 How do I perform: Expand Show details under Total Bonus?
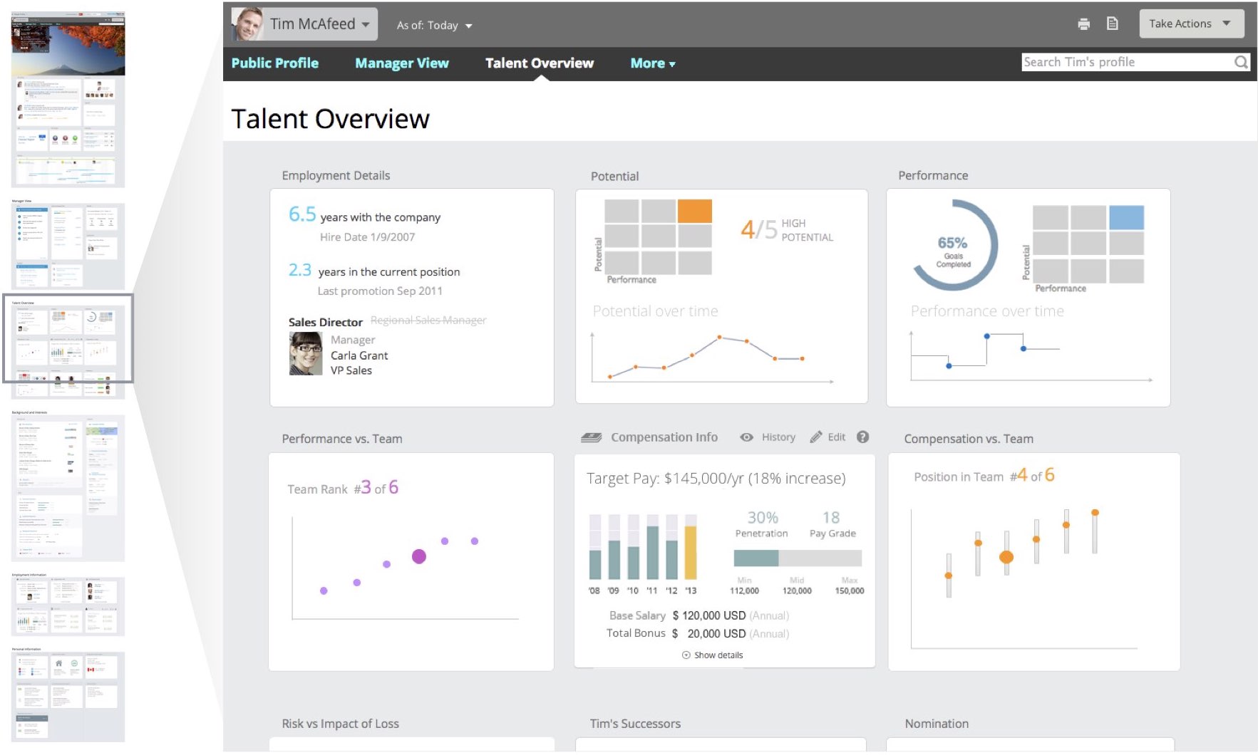(713, 655)
